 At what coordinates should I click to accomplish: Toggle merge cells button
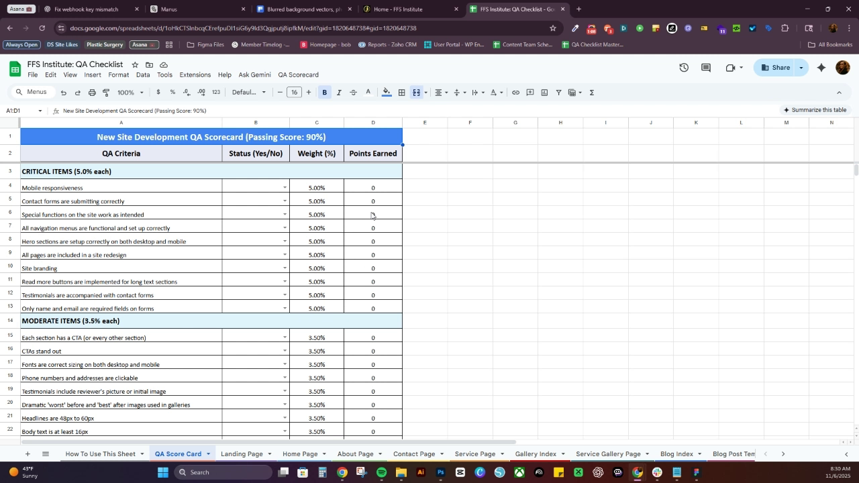pos(416,93)
